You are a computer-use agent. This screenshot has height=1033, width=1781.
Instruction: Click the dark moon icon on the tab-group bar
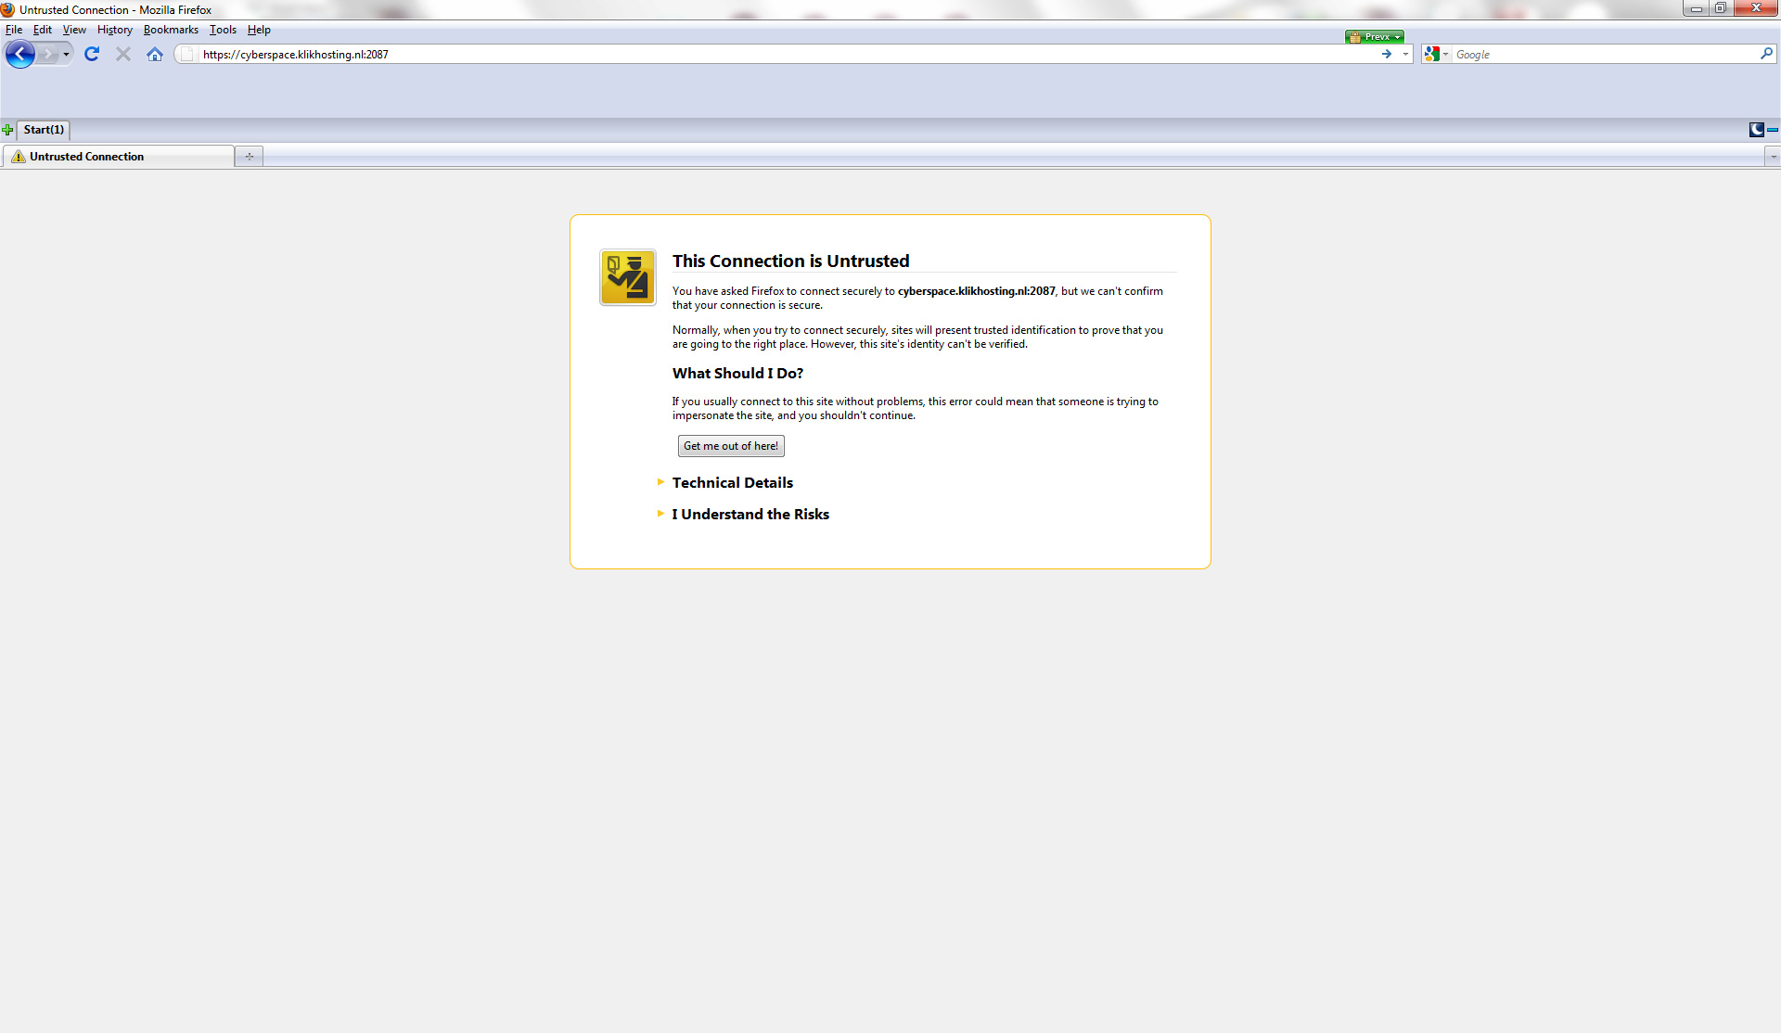coord(1756,130)
